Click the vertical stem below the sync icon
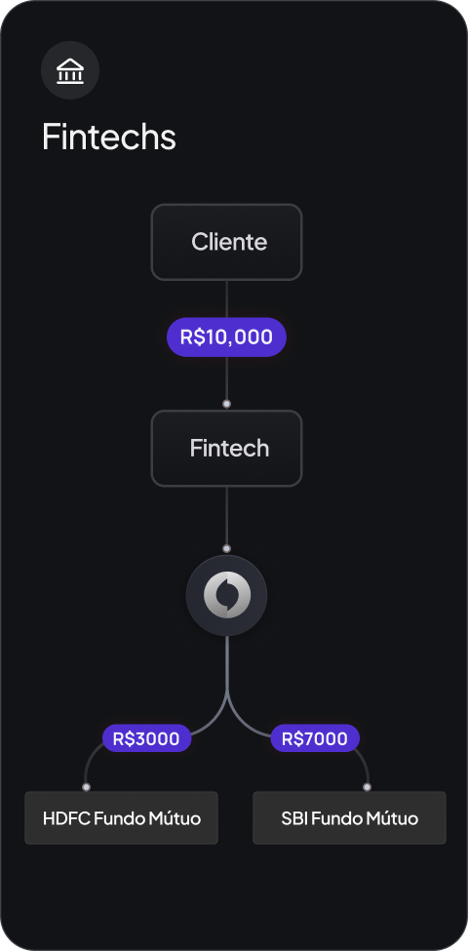The width and height of the screenshot is (468, 951). tap(226, 664)
